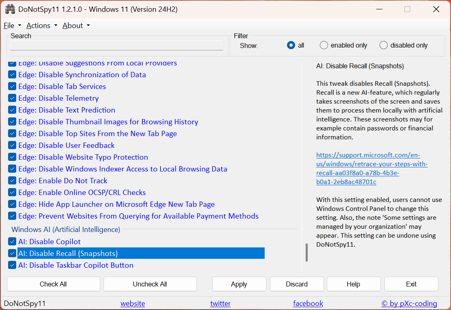
Task: Close the DoNotSpy11 window
Action: (x=436, y=9)
